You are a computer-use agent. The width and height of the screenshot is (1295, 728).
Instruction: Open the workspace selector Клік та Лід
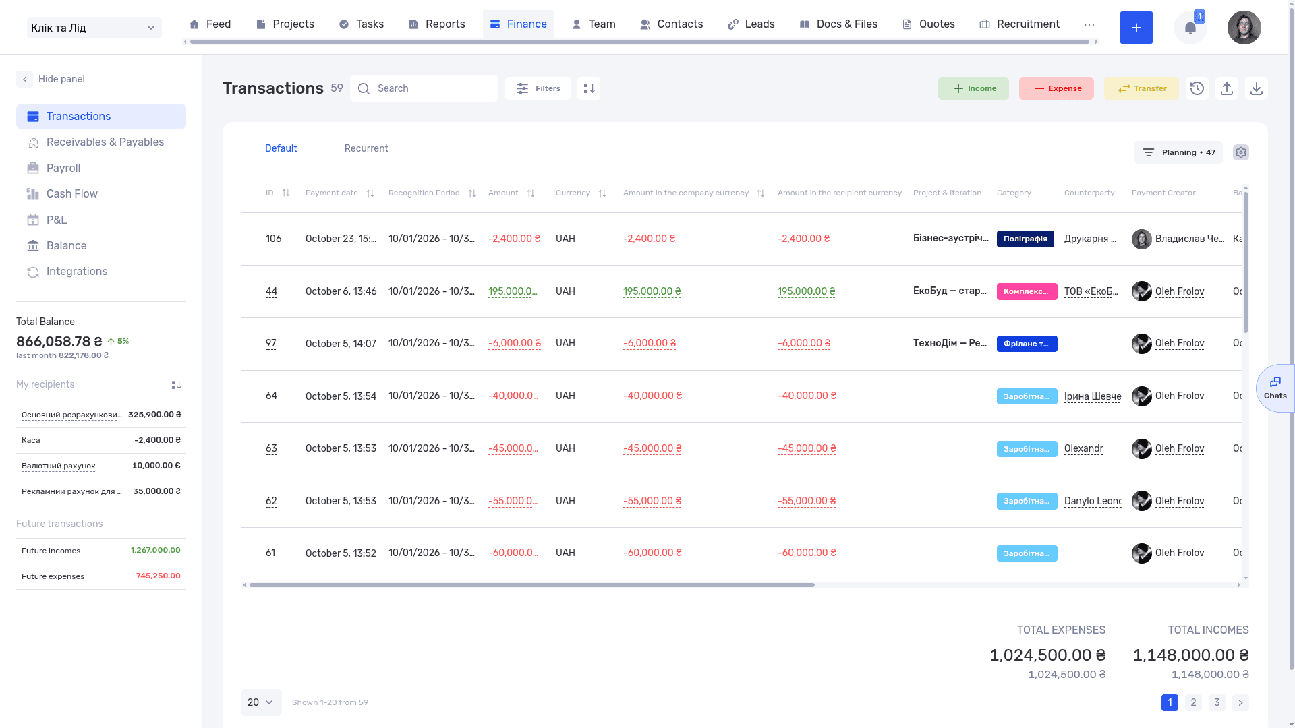[94, 28]
